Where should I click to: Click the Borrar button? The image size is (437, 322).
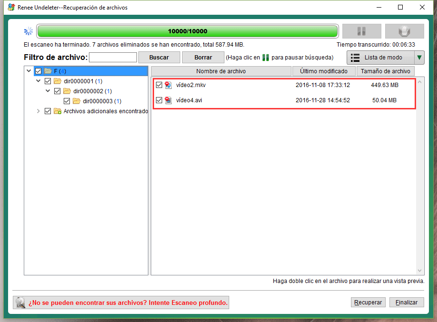203,58
